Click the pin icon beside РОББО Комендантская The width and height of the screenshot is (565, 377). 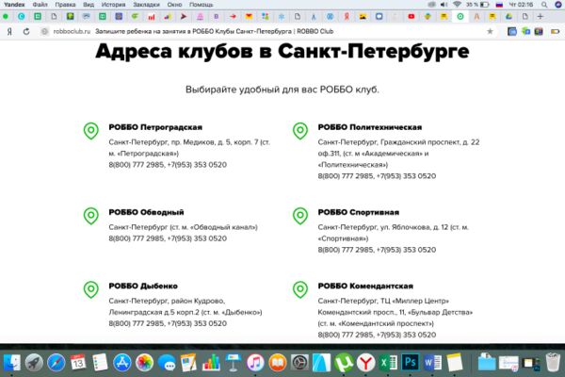click(299, 289)
